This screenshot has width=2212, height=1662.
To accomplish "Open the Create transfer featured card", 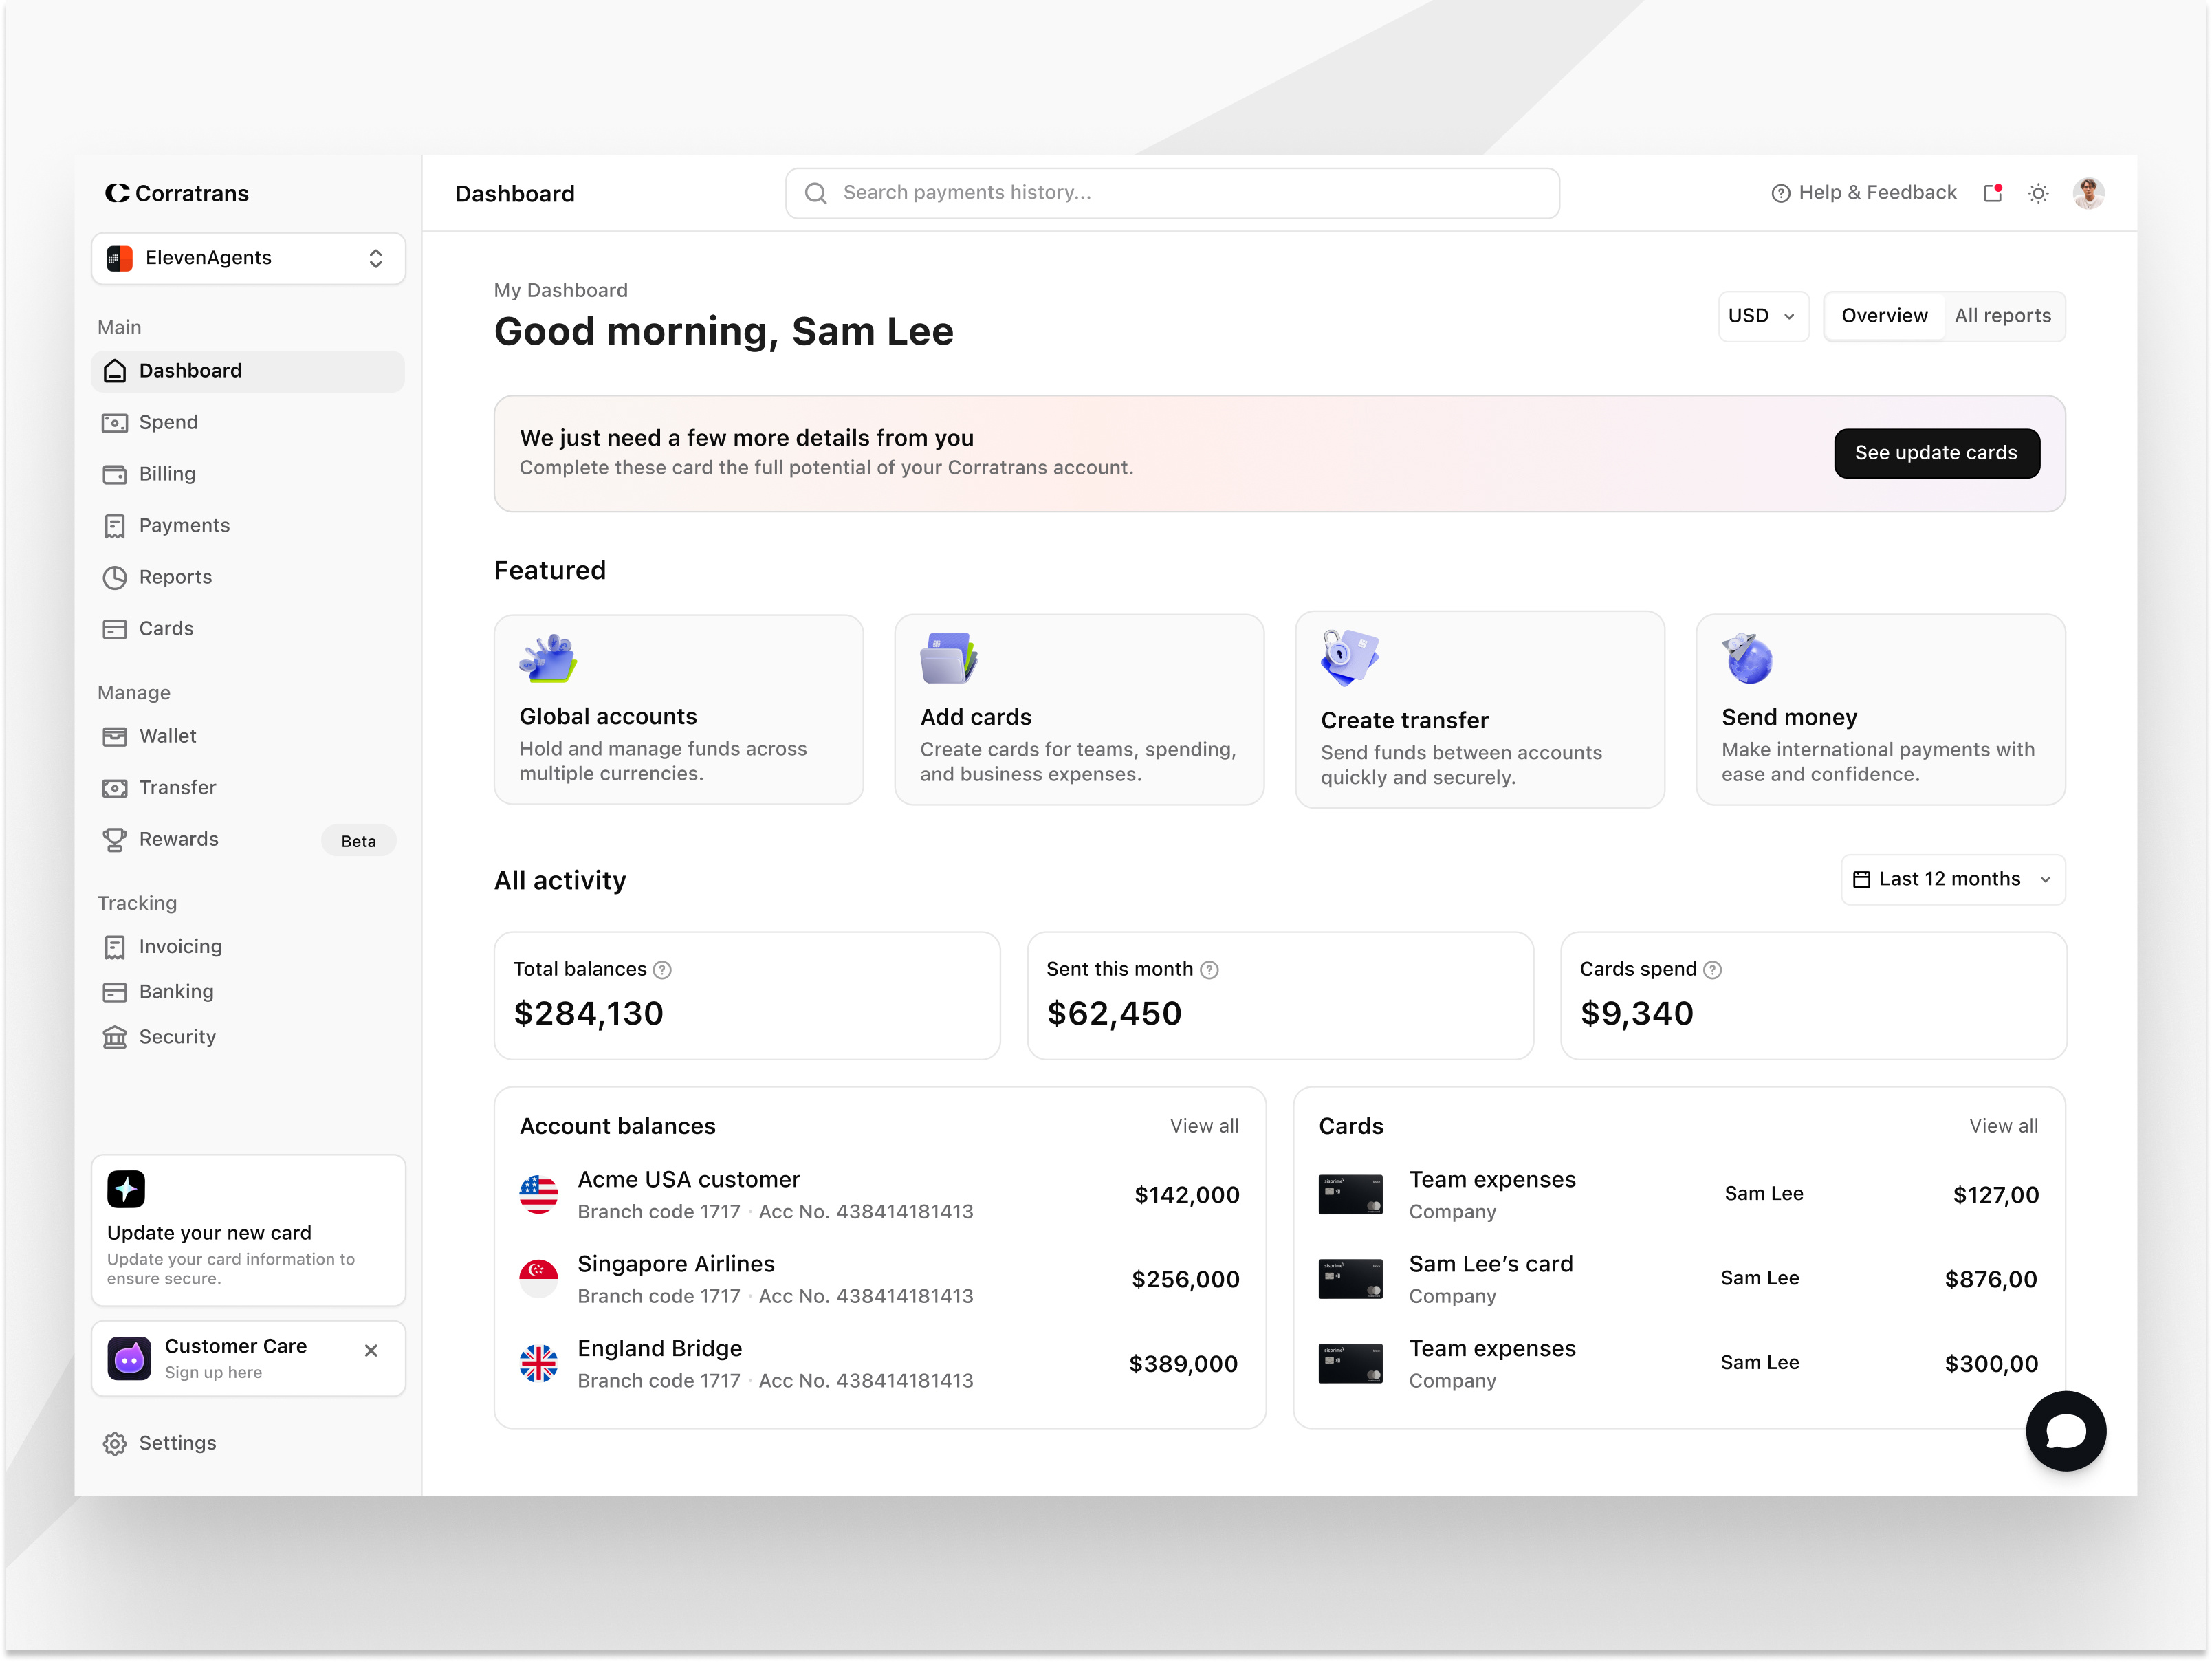I will click(1479, 710).
